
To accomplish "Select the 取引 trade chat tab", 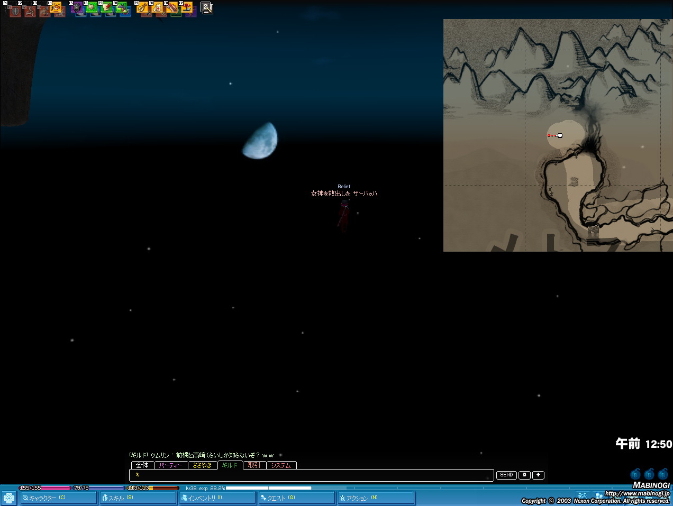I will (254, 465).
